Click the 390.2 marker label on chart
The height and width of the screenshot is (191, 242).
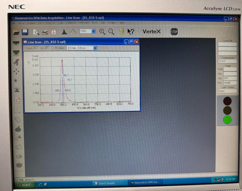pos(58,91)
